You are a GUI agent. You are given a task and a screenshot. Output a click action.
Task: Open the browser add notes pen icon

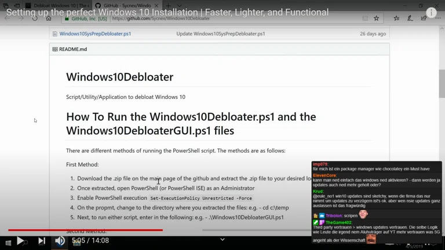tap(410, 19)
